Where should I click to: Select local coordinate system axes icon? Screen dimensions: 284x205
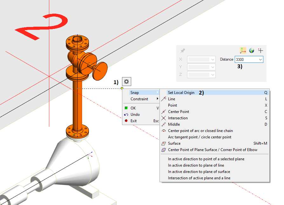[243, 50]
